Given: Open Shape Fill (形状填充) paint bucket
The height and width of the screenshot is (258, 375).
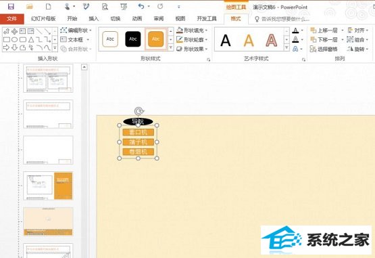Looking at the screenshot, I should (x=180, y=30).
